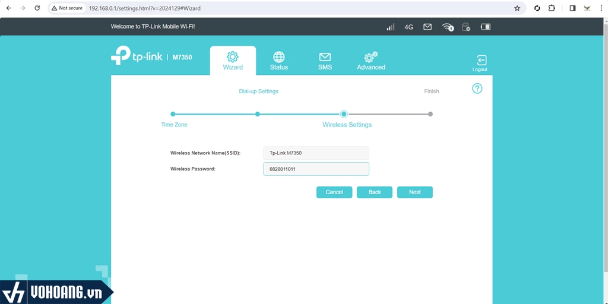Screen dimensions: 608x304
Task: Open the Advanced settings tab
Action: click(371, 61)
